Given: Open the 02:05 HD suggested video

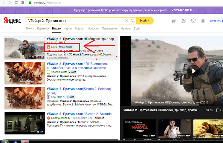Looking at the screenshot, I should point(175,128).
